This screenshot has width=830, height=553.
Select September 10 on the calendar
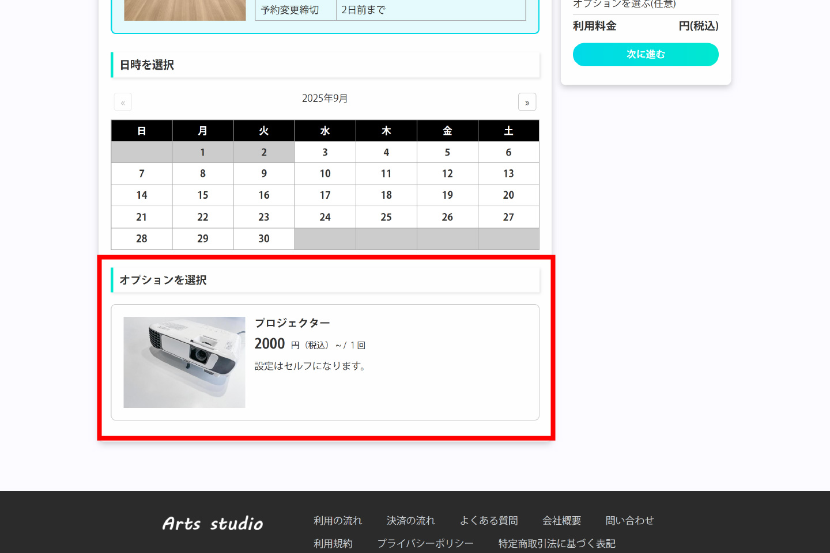[x=325, y=174]
